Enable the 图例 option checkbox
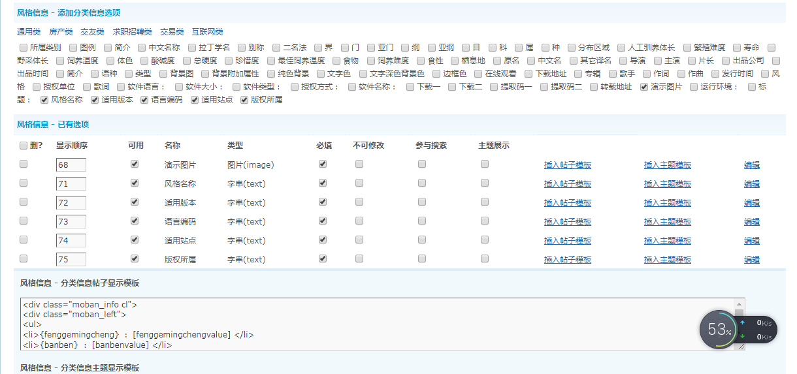The width and height of the screenshot is (797, 374). click(x=73, y=48)
